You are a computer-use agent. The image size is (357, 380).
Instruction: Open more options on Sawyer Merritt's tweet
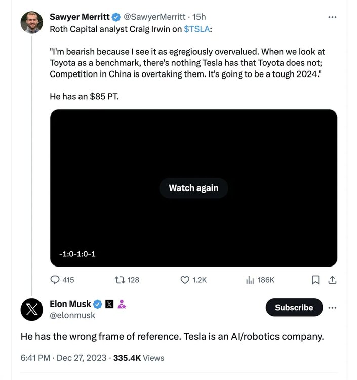[x=332, y=17]
